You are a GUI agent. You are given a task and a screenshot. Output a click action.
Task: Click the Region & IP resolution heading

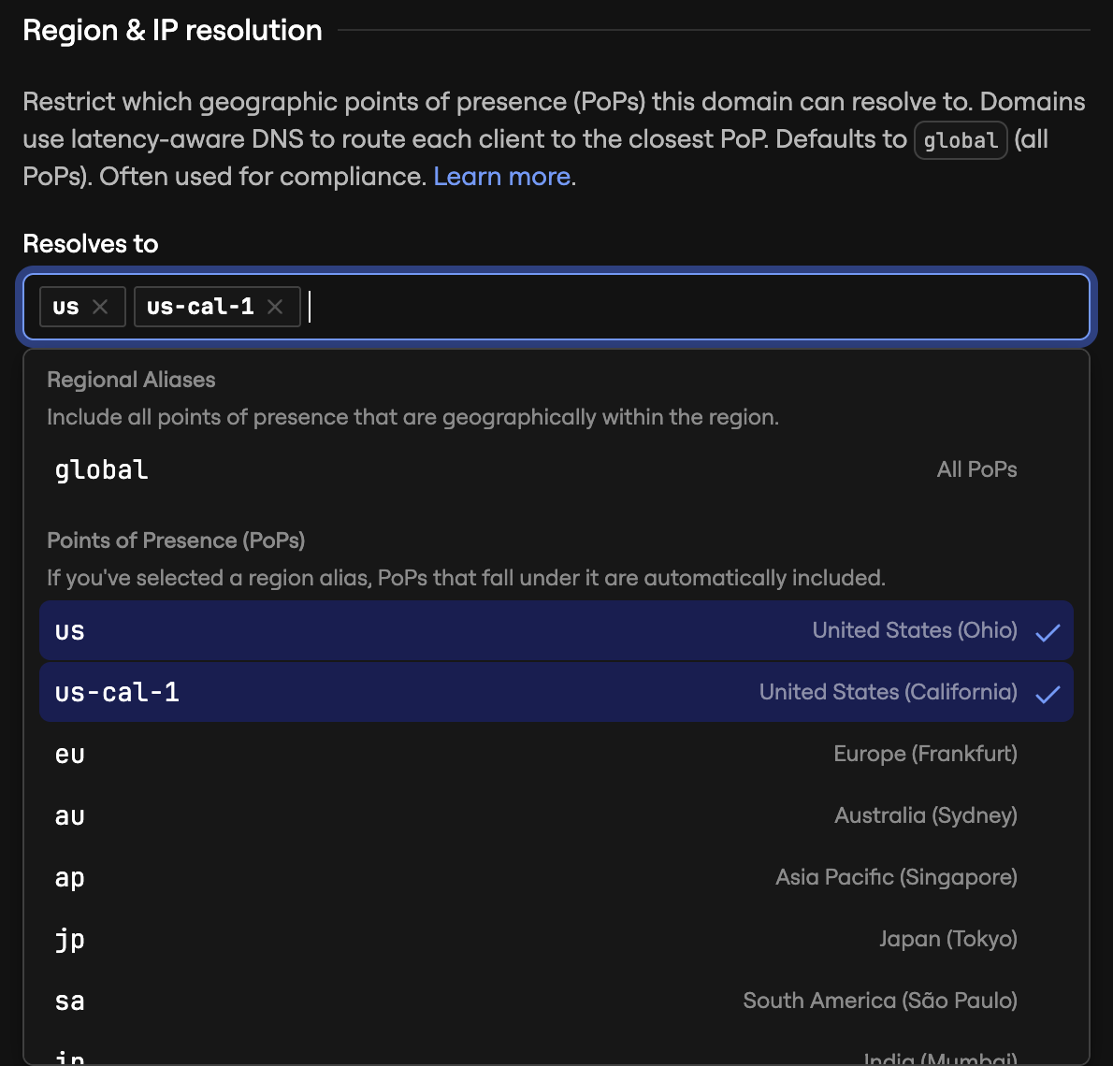pos(172,30)
